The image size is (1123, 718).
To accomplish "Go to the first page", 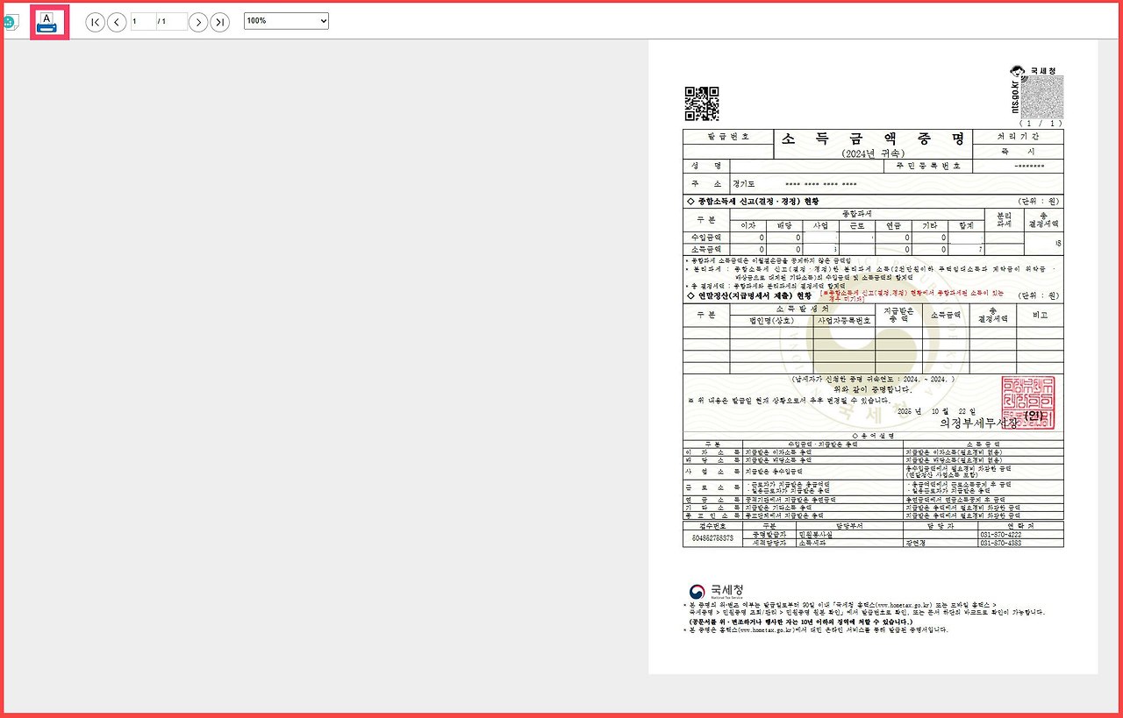I will coord(95,22).
